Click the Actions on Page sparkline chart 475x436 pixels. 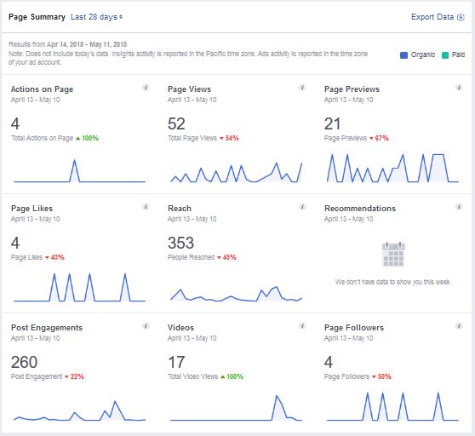(x=79, y=171)
